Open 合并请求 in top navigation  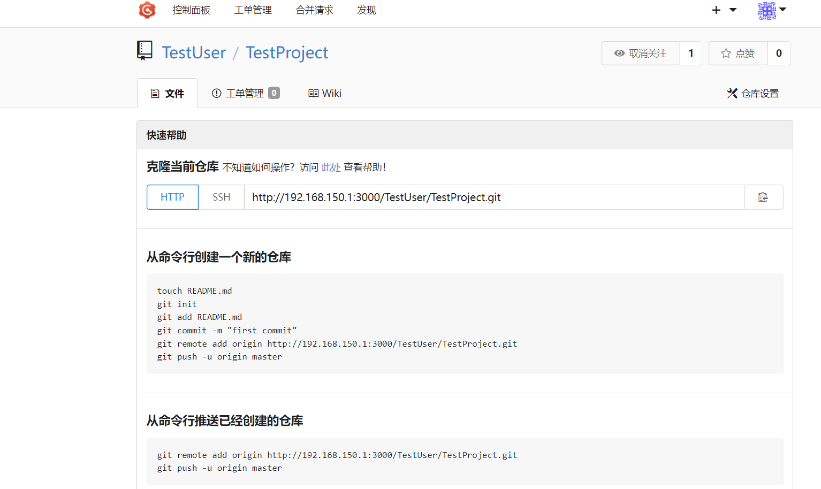[314, 10]
